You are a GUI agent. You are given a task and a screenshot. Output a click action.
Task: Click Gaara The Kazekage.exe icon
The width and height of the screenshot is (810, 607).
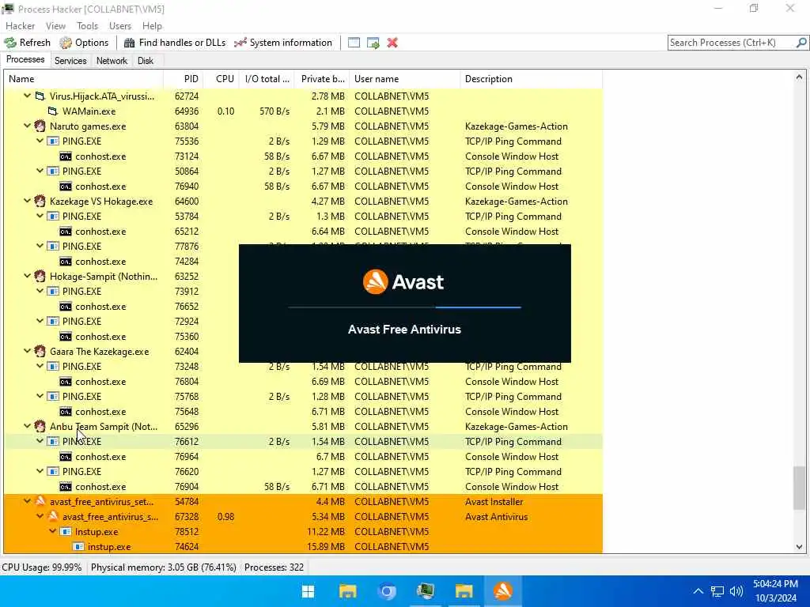point(40,352)
